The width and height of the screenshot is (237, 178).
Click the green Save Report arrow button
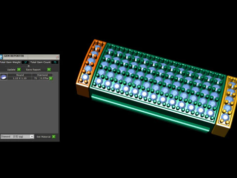click(x=49, y=70)
